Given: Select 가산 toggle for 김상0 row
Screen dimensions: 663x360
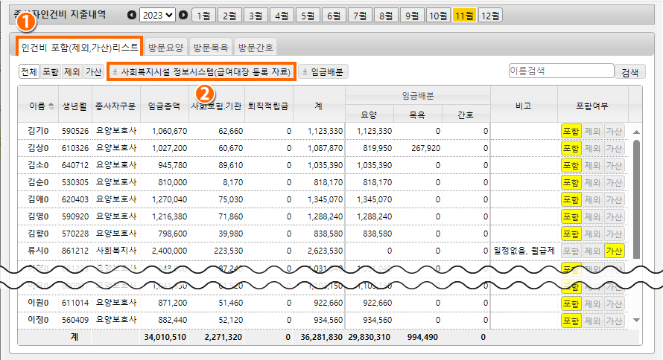Looking at the screenshot, I should coord(614,148).
